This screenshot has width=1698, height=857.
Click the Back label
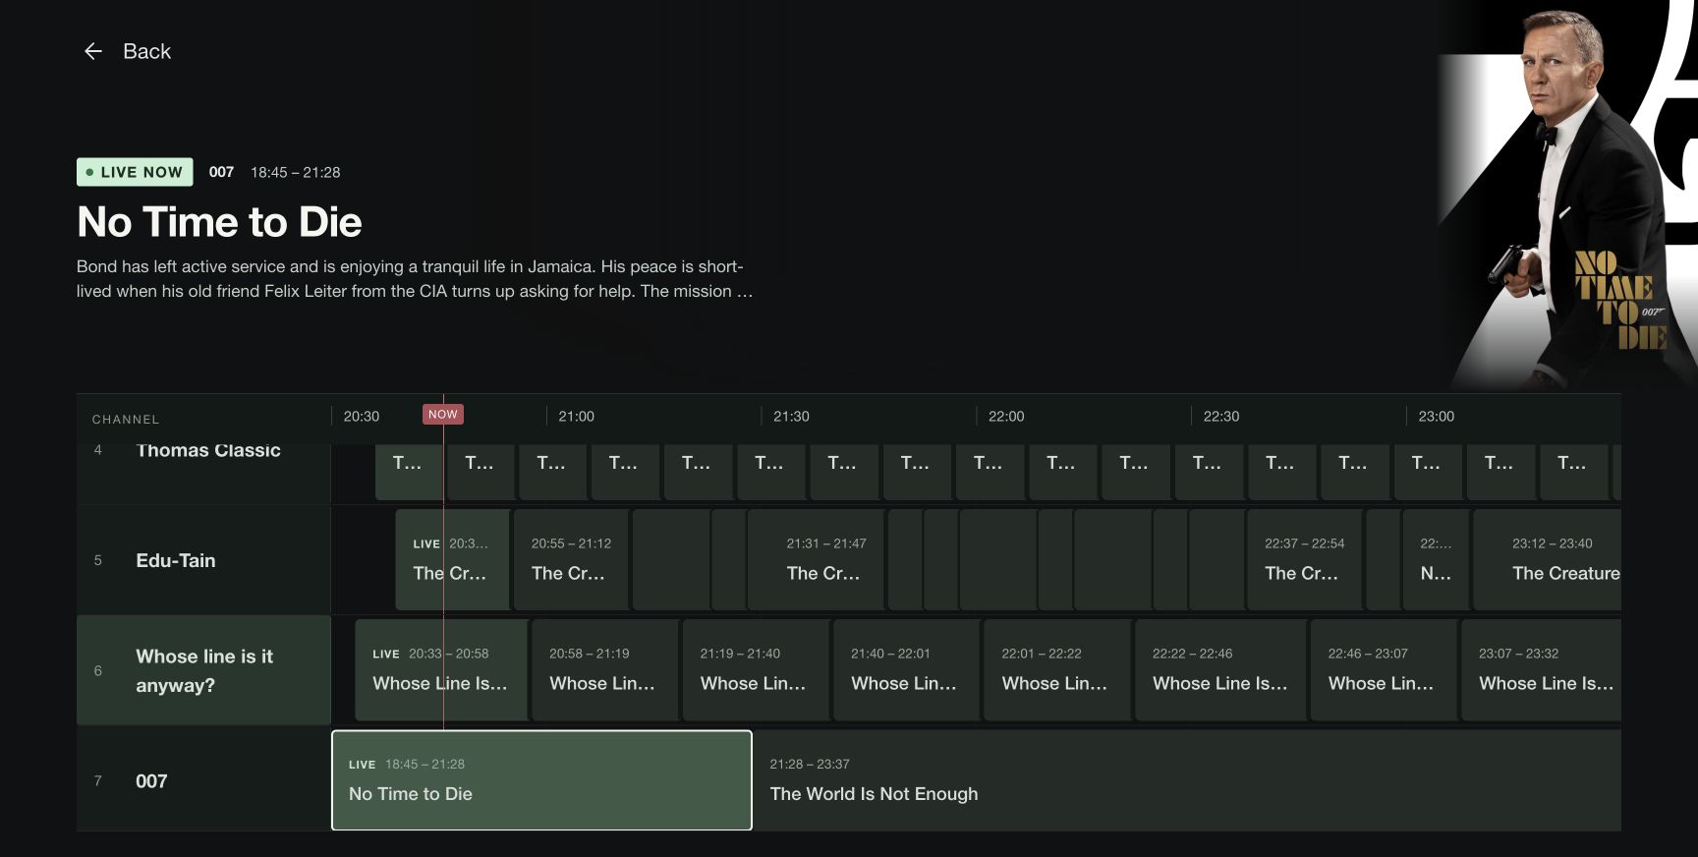tap(146, 51)
